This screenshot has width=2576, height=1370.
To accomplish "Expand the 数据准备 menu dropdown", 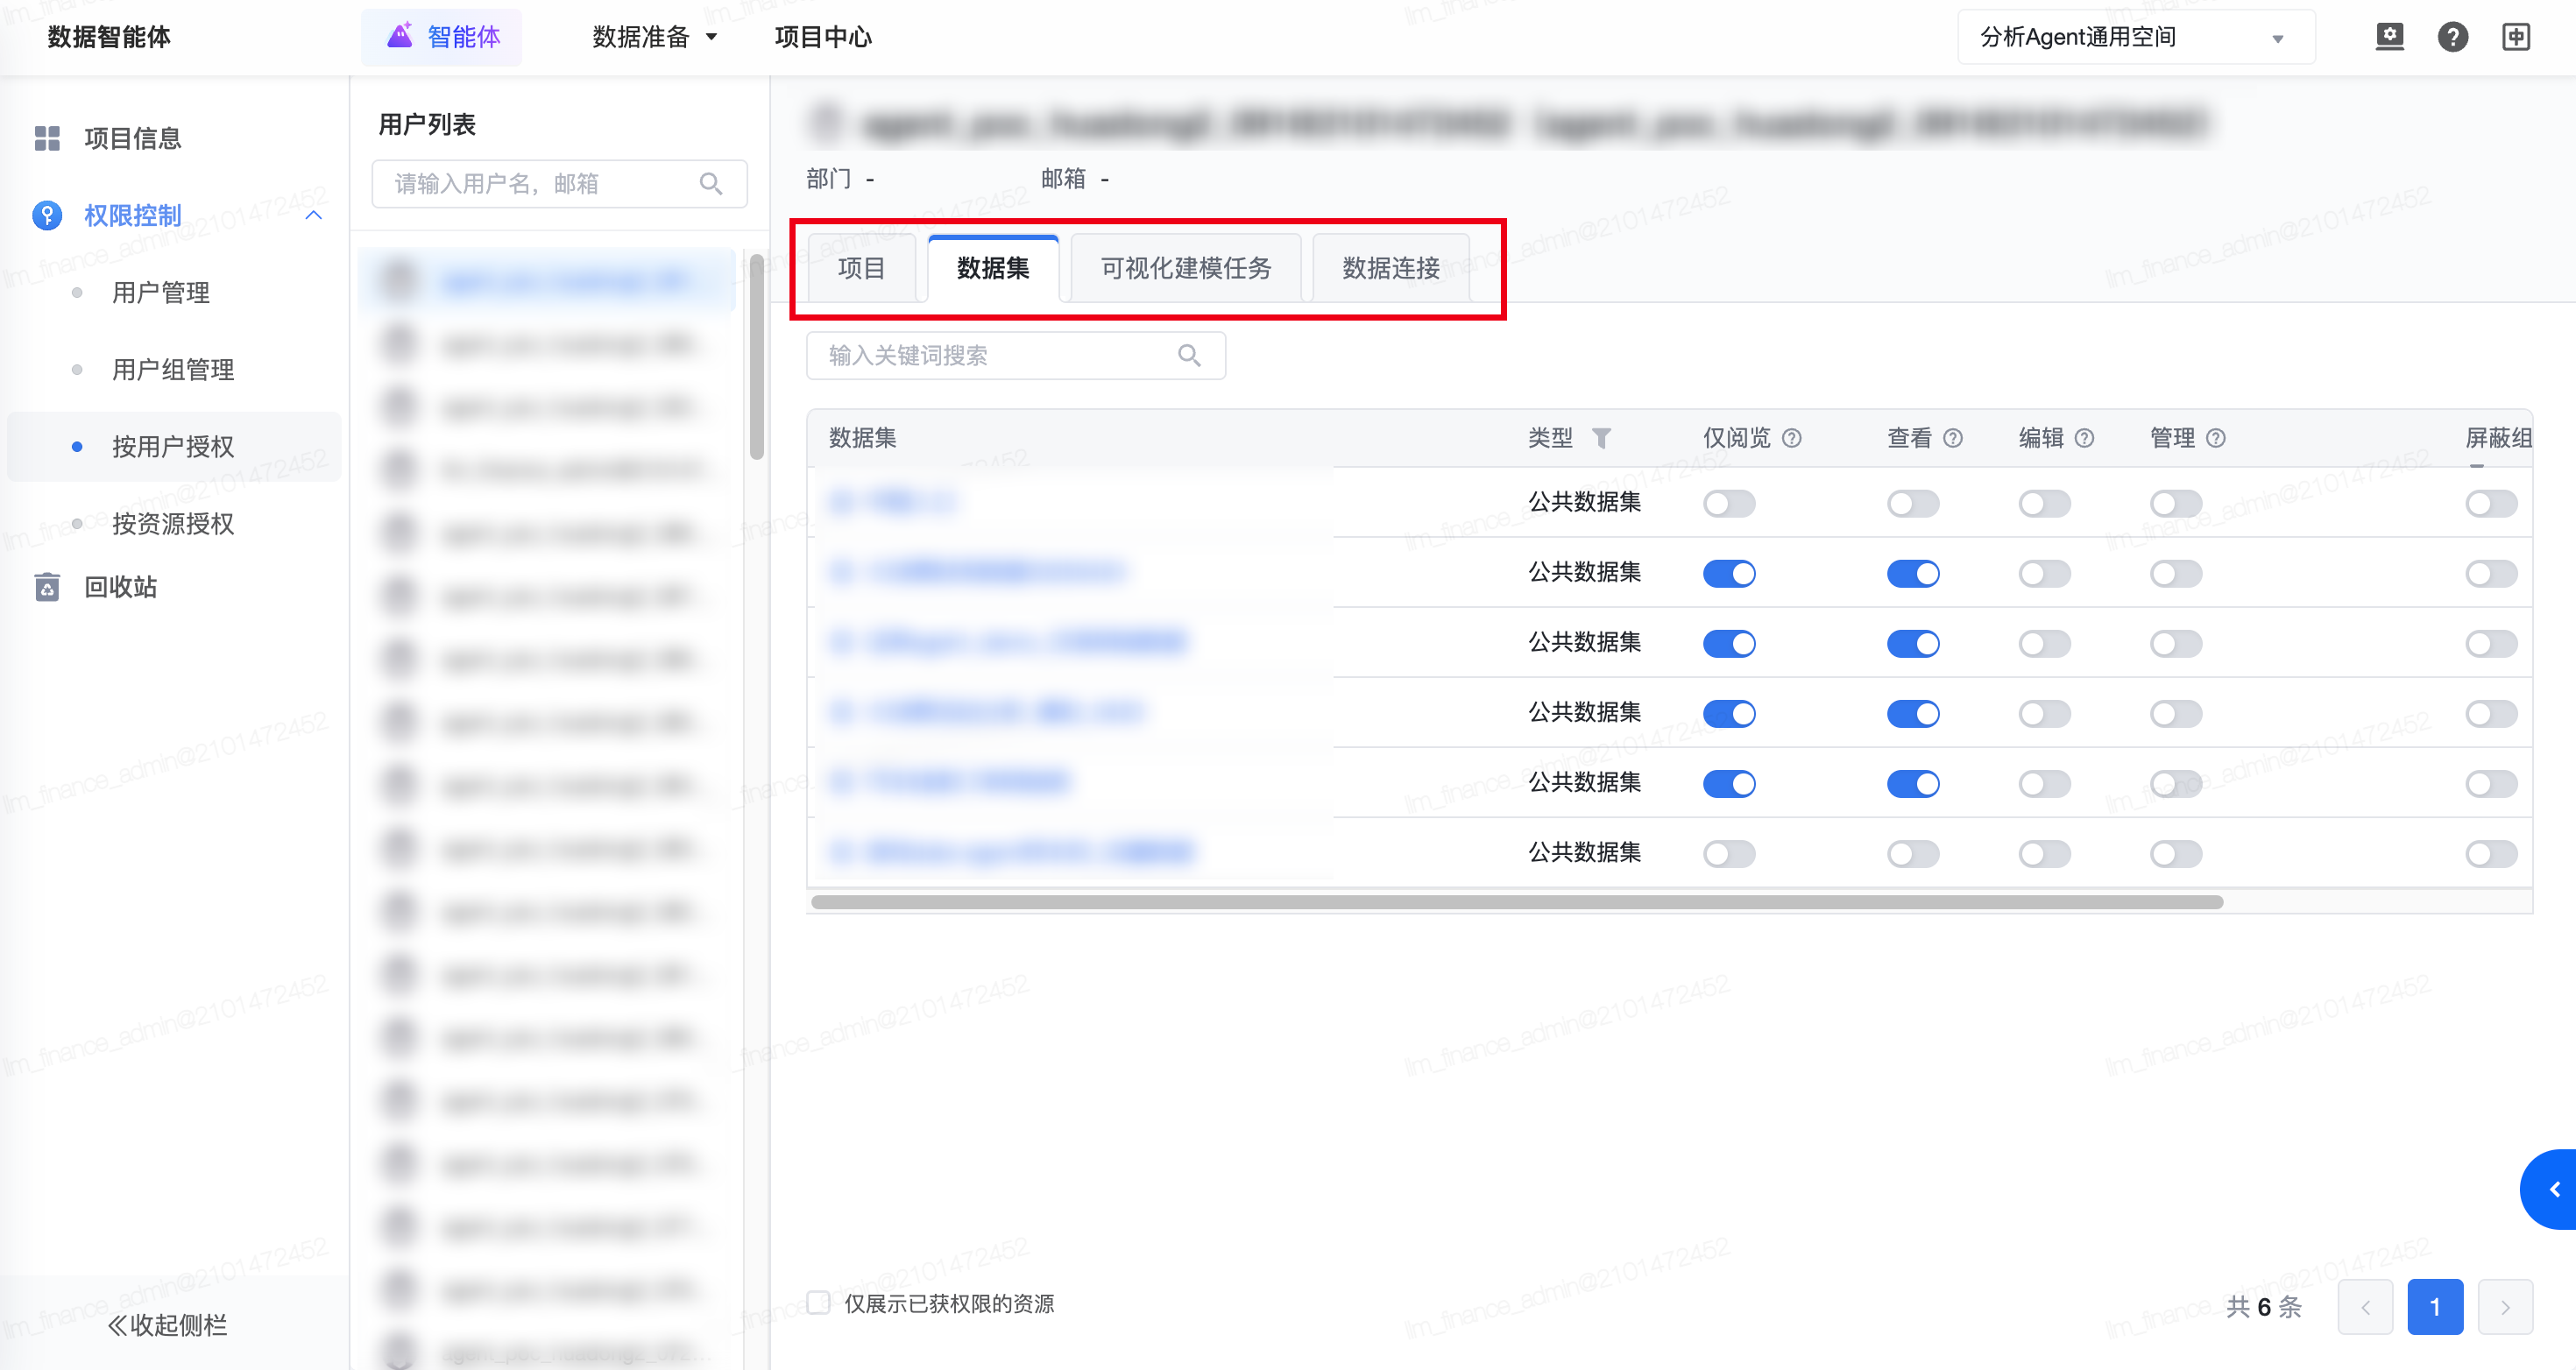I will (x=655, y=37).
